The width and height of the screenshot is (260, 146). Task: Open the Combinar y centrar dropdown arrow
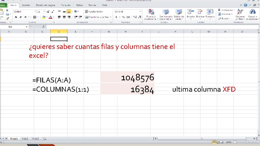pos(111,17)
